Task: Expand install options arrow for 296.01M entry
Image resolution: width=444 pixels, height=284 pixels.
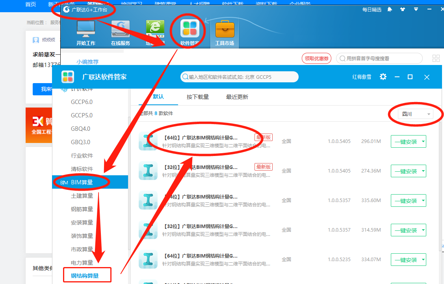Action: (x=423, y=141)
